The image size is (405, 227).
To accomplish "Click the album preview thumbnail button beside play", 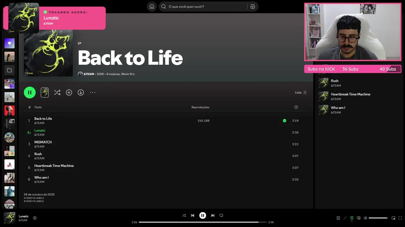I will pos(45,92).
